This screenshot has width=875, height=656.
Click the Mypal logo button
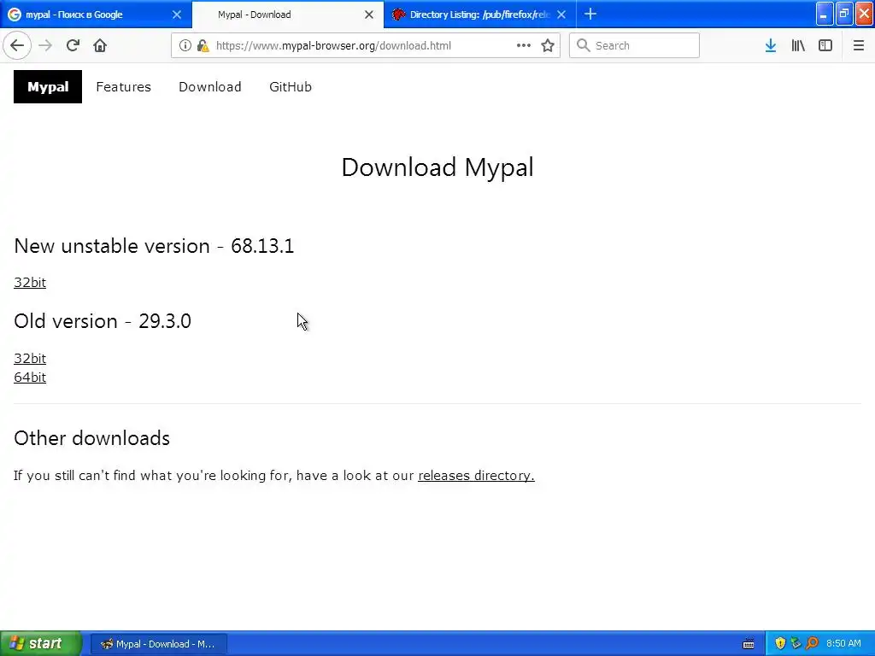pyautogui.click(x=48, y=86)
